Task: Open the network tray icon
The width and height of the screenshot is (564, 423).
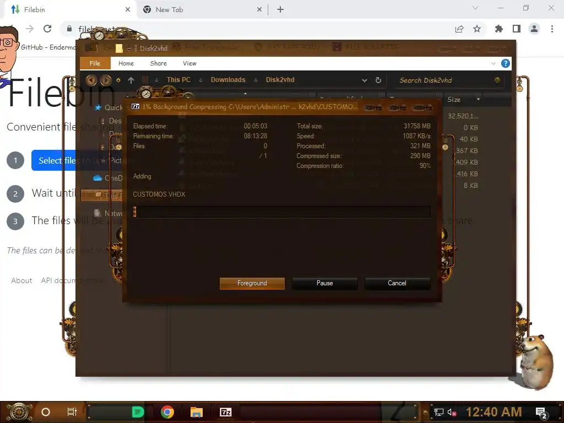Action: (x=439, y=412)
